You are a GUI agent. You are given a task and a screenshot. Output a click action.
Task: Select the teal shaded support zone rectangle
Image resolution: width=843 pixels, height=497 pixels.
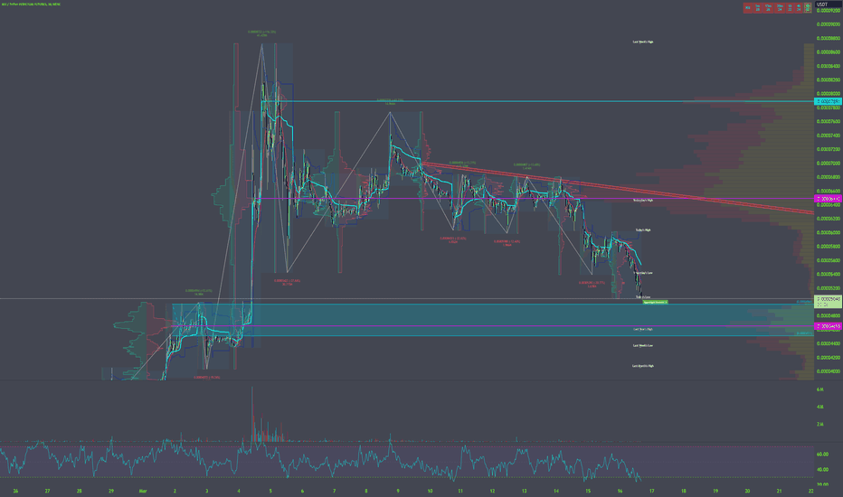[x=492, y=320]
